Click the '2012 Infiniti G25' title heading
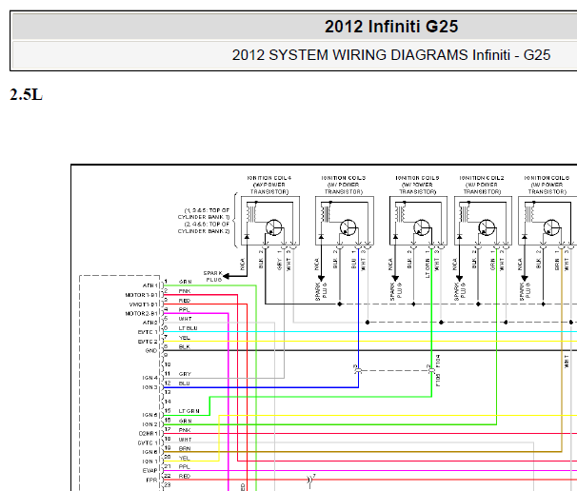Viewport: 577px width, 491px height. 391,27
